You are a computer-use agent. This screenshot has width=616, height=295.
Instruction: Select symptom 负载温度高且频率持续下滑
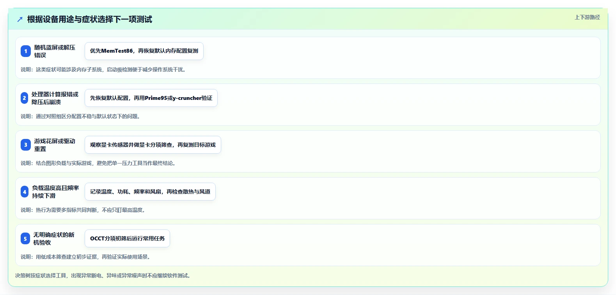[x=55, y=192]
